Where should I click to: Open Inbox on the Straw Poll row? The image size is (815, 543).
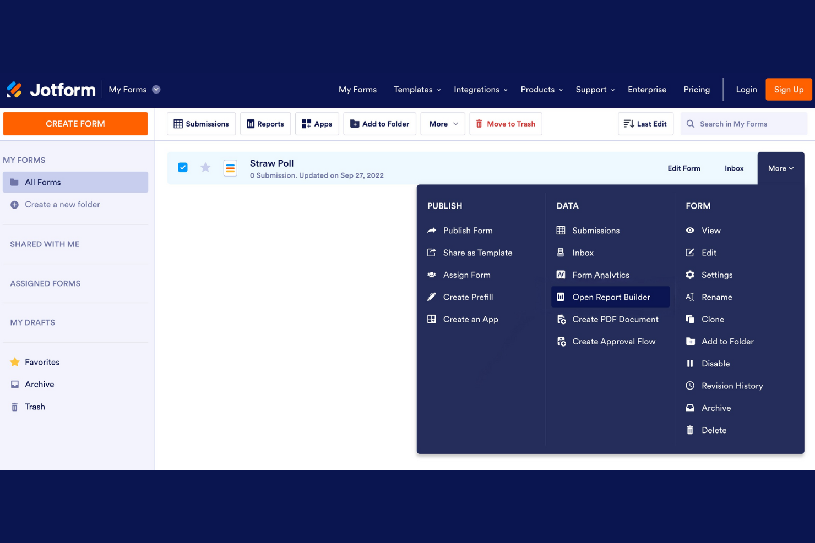pos(734,168)
